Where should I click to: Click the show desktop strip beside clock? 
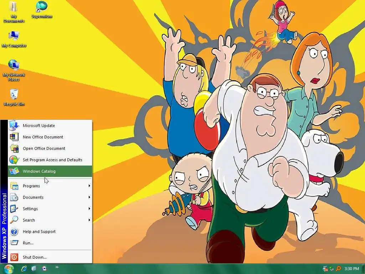click(x=363, y=269)
